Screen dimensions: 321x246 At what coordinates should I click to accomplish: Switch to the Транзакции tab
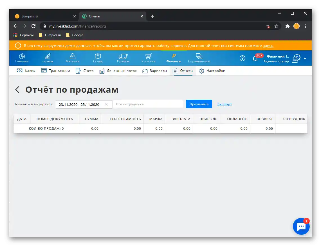[x=55, y=71]
